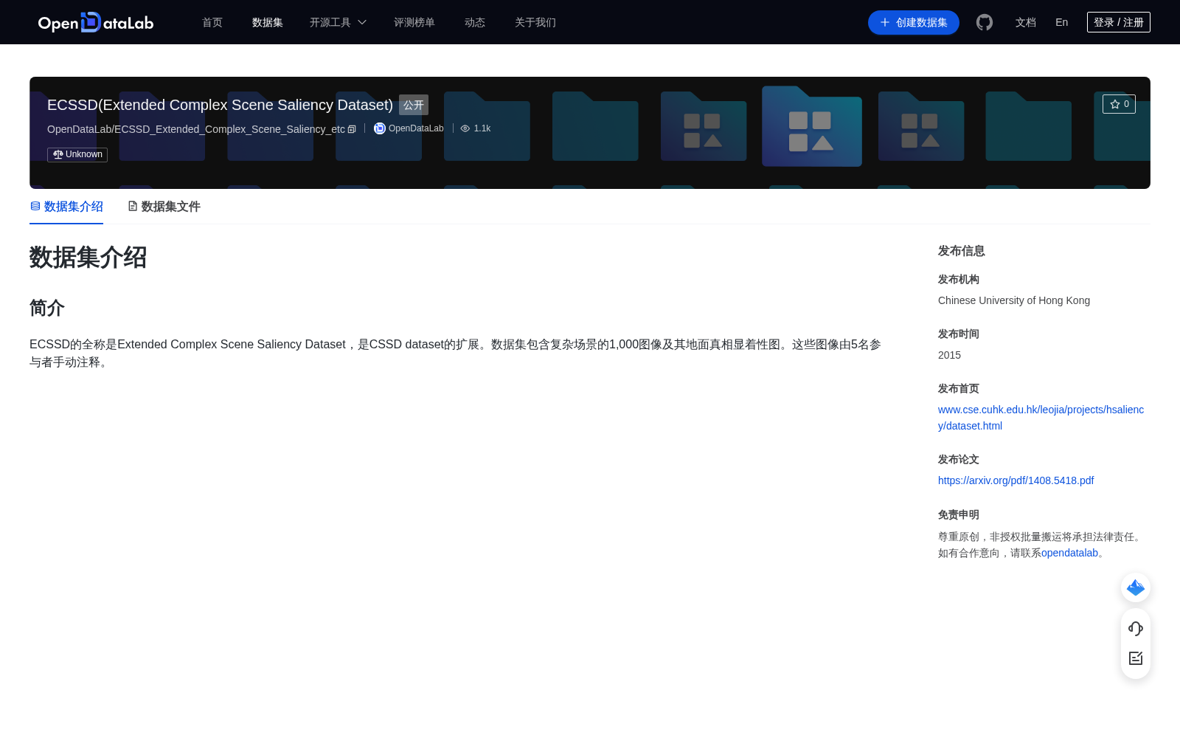Open the cuhk.edu.hk dataset homepage link

pos(1041,418)
